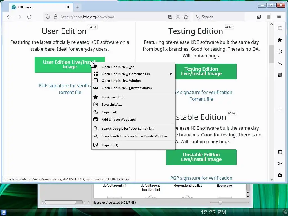Open Unstable Edition PGP signature for verification link
The image size is (288, 216).
(x=201, y=178)
